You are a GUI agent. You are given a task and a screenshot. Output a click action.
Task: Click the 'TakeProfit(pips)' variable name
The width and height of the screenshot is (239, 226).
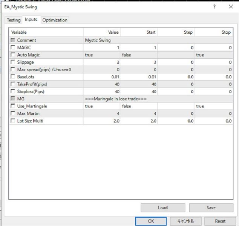tap(32, 84)
